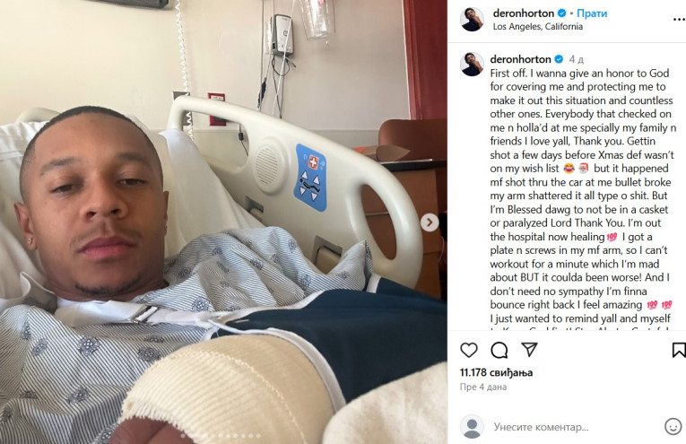Open Los Angeles, California location
This screenshot has width=686, height=444.
(538, 27)
